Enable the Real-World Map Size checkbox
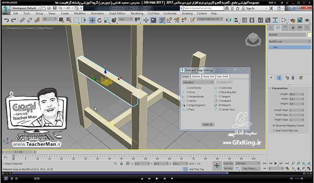Image resolution: width=314 pixels, height=183 pixels. point(274,130)
